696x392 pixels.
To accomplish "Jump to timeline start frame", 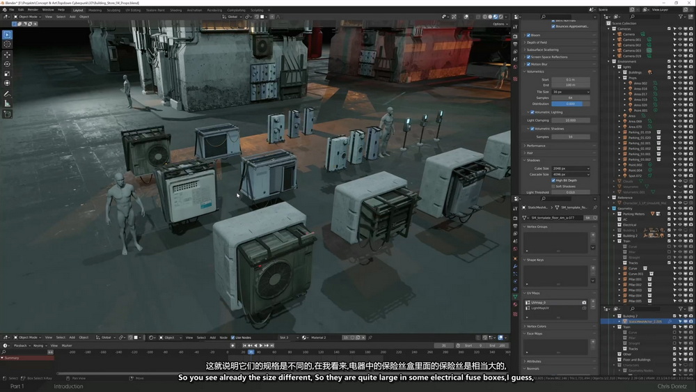I will [x=244, y=345].
